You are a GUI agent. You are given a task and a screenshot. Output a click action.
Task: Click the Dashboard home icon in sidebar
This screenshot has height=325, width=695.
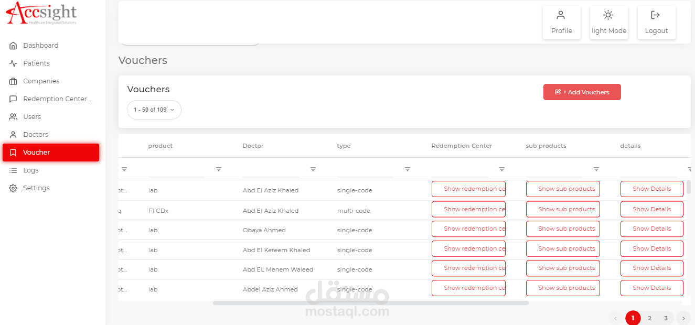point(13,46)
